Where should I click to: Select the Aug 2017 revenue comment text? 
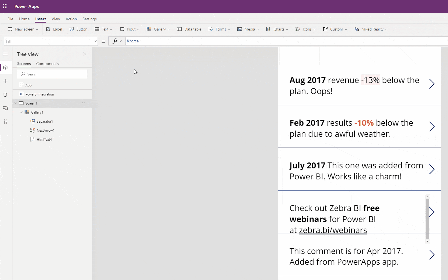click(x=354, y=86)
